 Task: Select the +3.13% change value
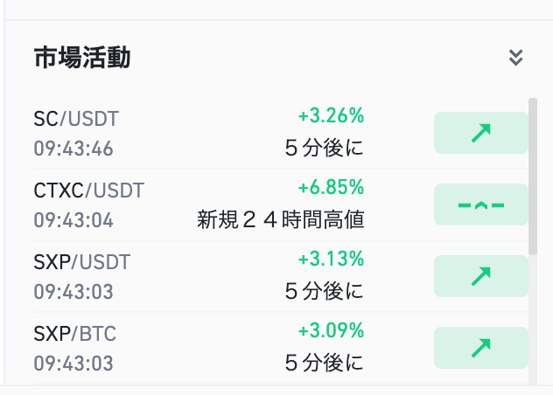click(331, 259)
